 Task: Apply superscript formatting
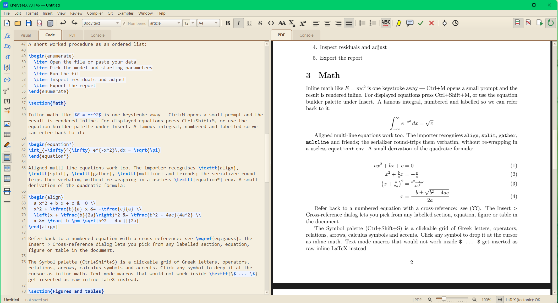coord(303,23)
